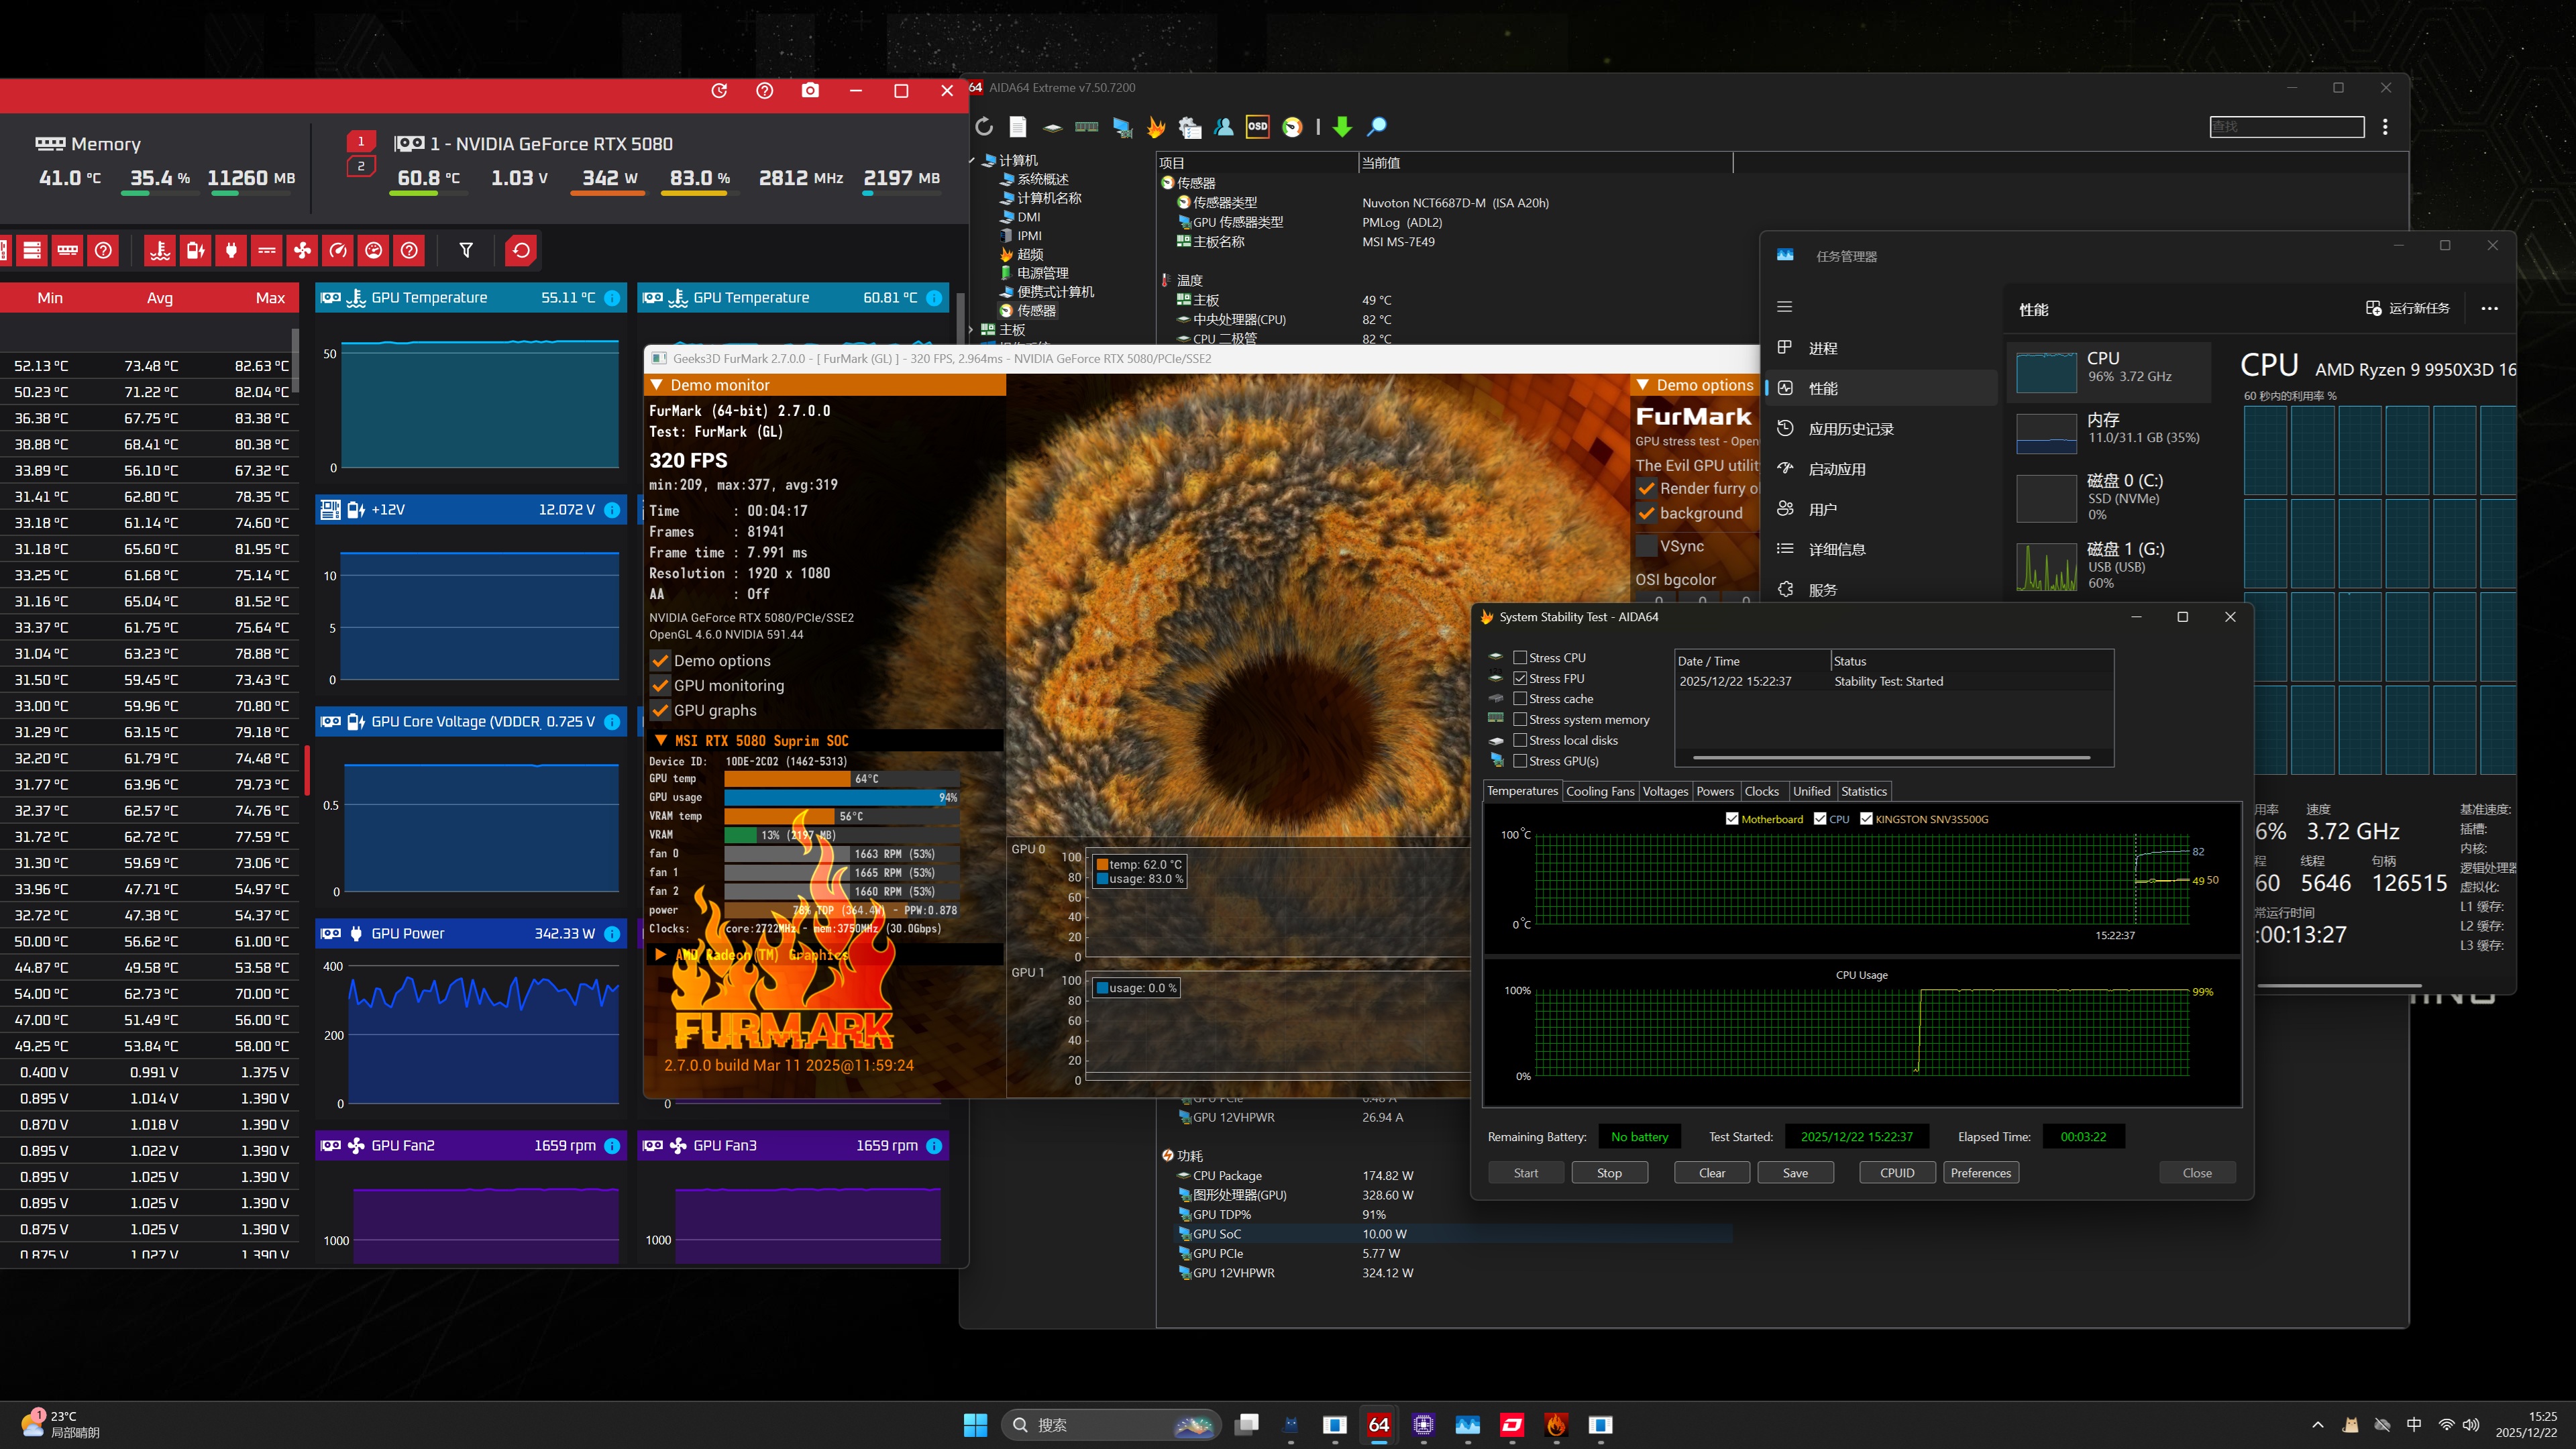The width and height of the screenshot is (2576, 1449).
Task: Click the camera screenshot icon in red title bar
Action: (810, 91)
